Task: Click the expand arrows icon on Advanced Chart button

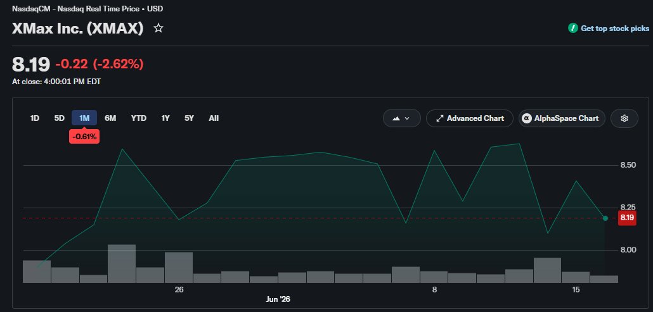Action: [439, 118]
